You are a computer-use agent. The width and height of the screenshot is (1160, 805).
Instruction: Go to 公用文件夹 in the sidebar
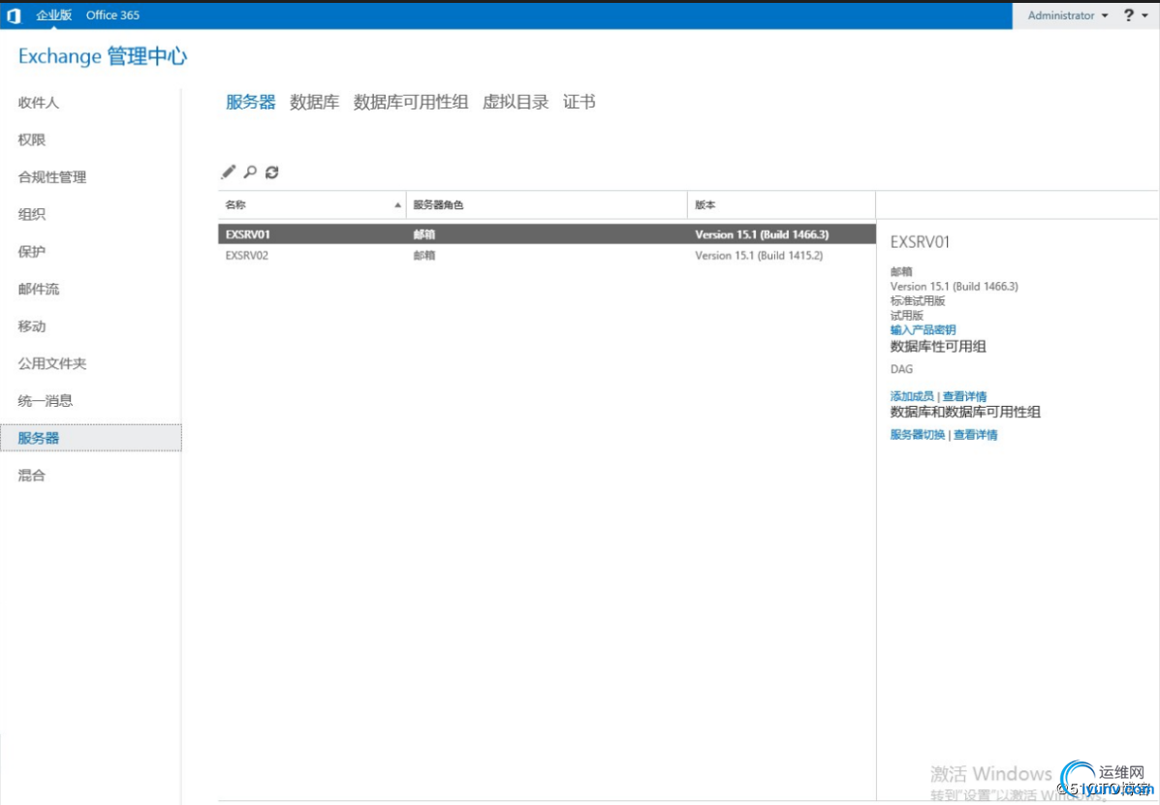tap(52, 363)
